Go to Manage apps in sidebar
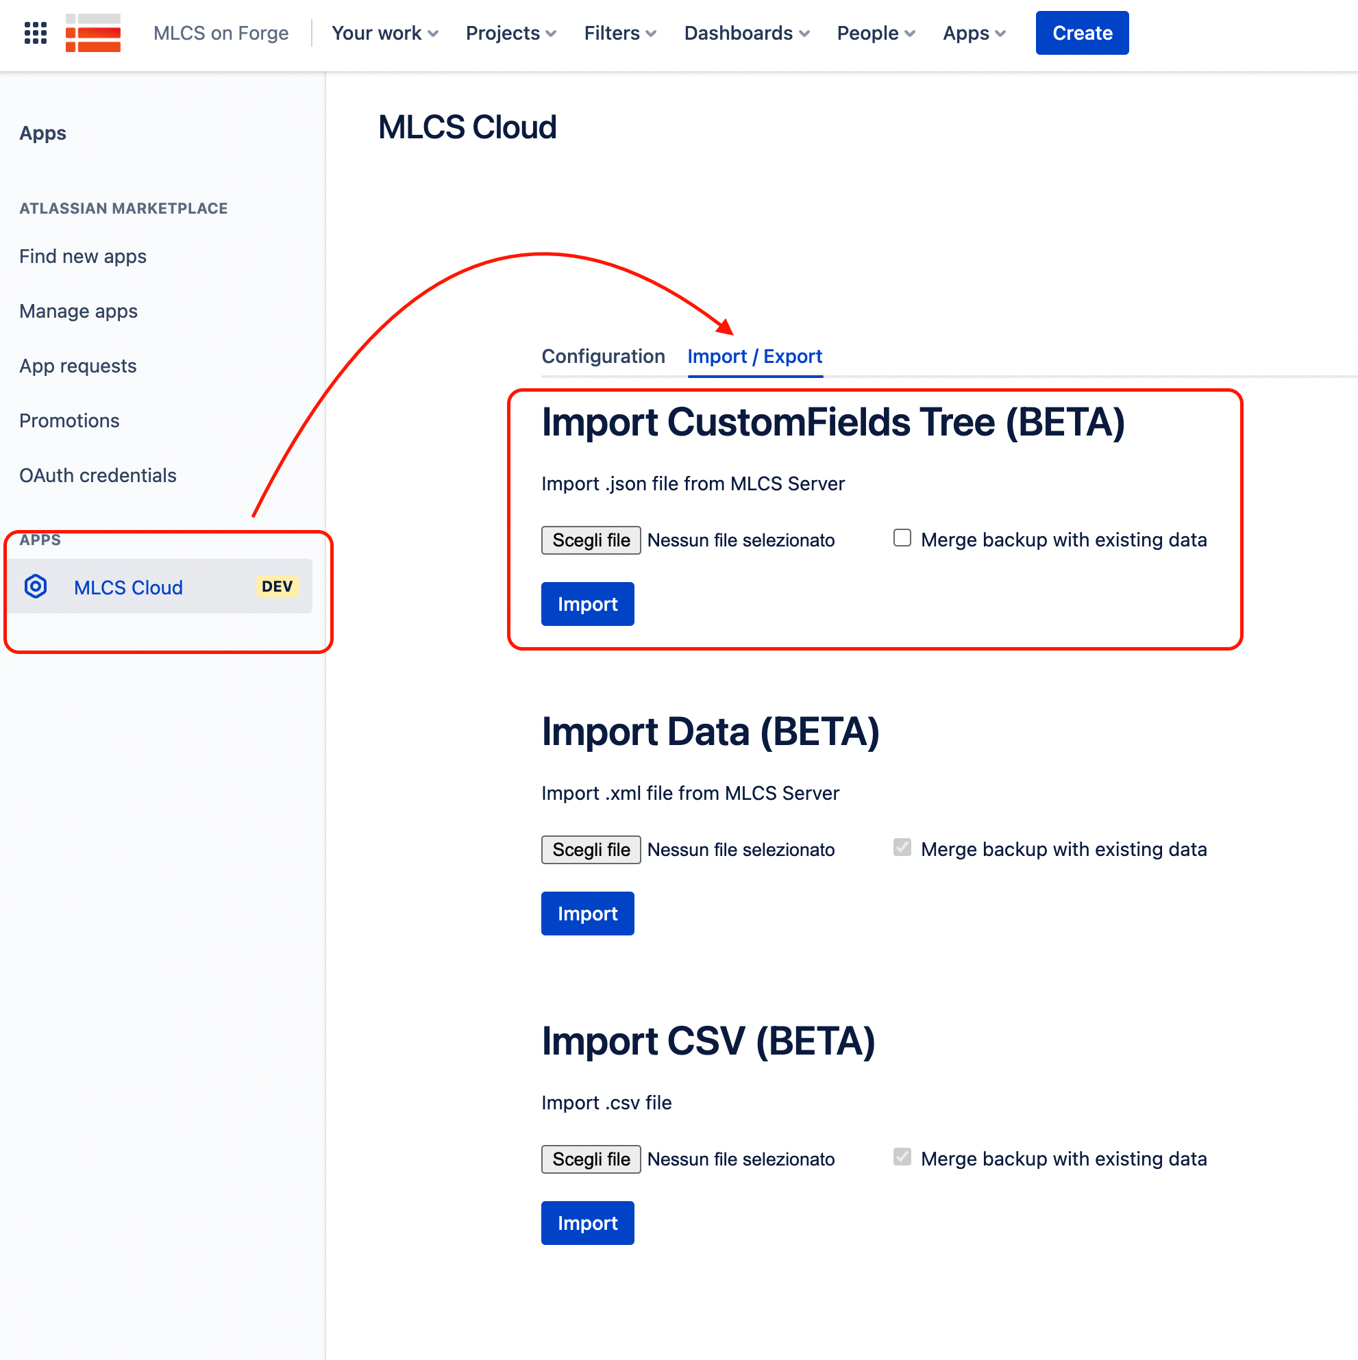The image size is (1358, 1360). point(78,311)
